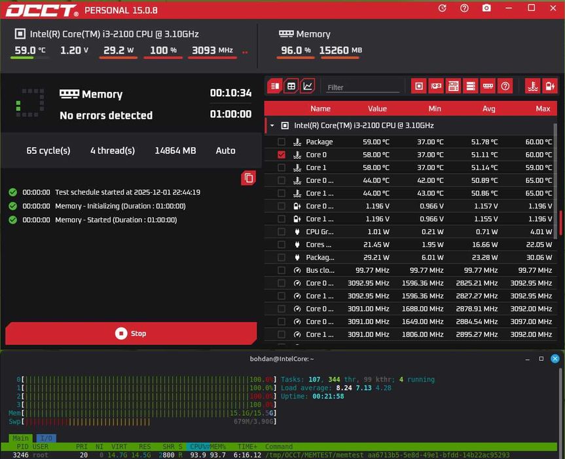565x459 pixels.
Task: Sort sensor table by Max header
Action: click(543, 109)
